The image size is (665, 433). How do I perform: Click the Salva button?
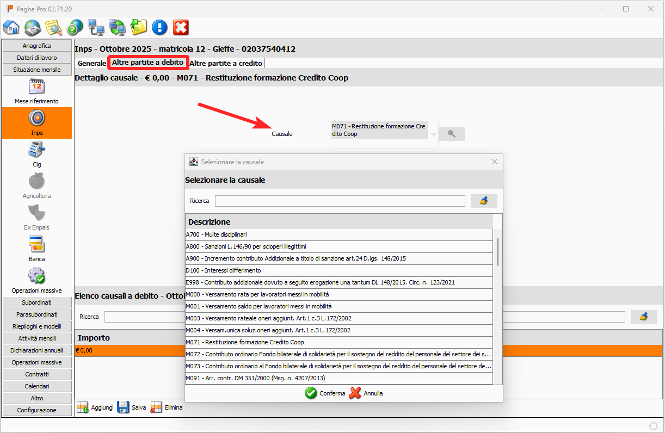(132, 407)
